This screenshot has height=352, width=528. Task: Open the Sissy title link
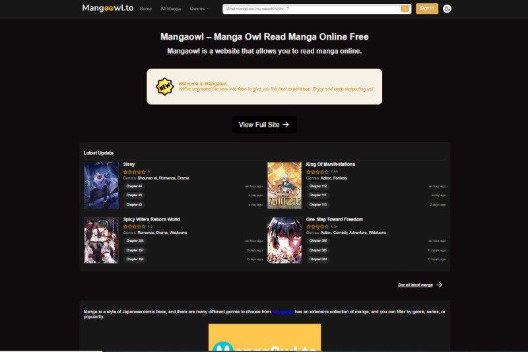click(129, 164)
